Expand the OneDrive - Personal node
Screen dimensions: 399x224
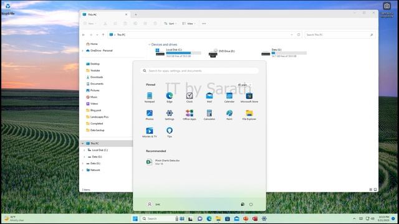tap(82, 50)
